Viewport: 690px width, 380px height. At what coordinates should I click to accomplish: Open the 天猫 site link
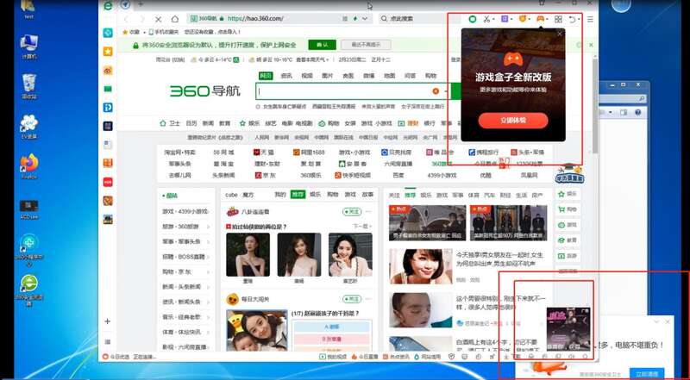[264, 153]
